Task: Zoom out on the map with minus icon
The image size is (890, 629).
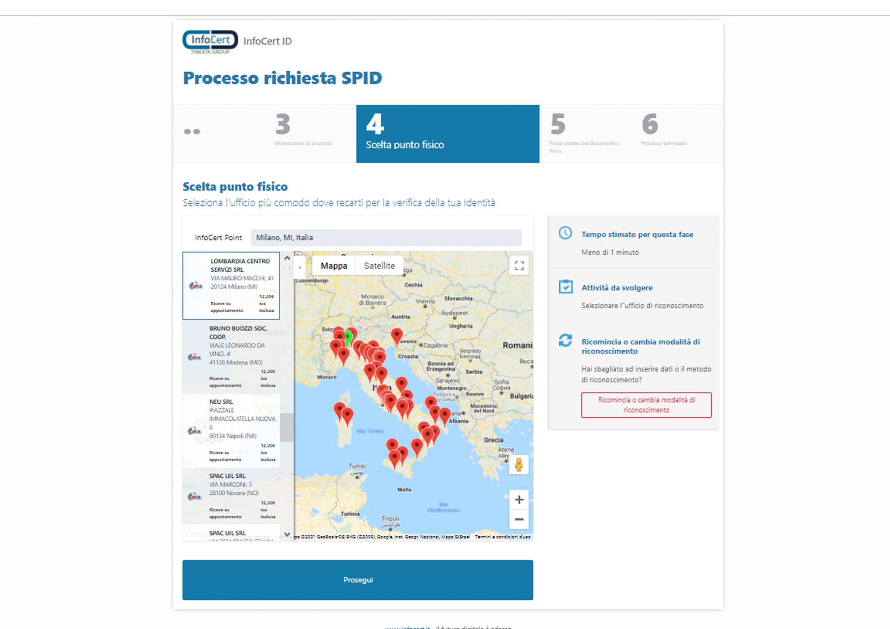Action: [519, 519]
